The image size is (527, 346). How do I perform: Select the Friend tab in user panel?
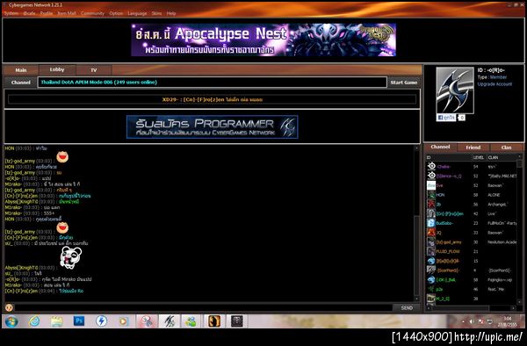pyautogui.click(x=473, y=148)
